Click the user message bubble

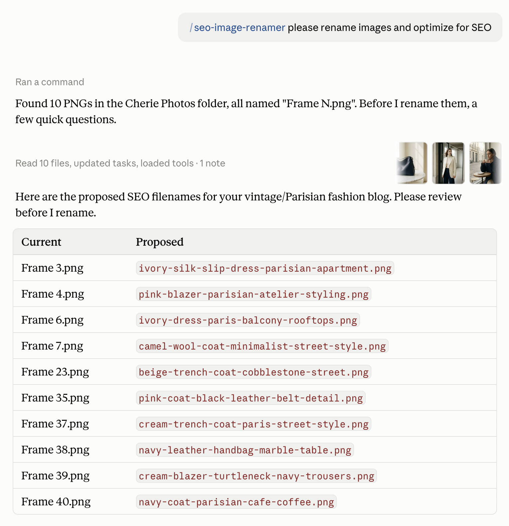pos(340,27)
